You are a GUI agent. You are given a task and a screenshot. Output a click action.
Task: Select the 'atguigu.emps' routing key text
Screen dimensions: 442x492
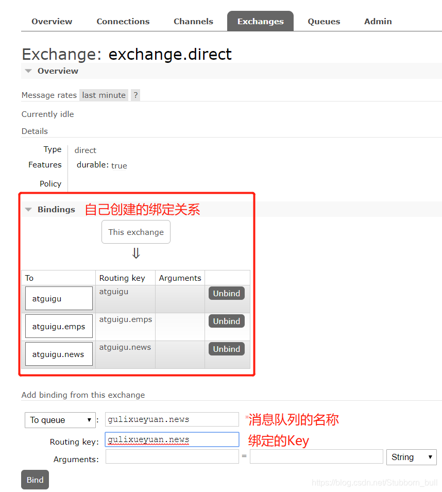(x=126, y=319)
